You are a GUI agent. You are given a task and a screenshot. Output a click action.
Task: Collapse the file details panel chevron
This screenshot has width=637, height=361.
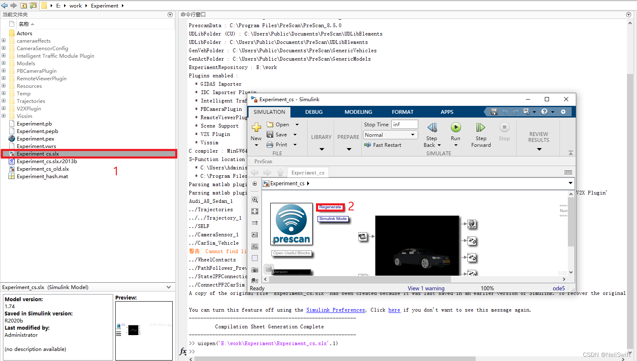coord(168,287)
